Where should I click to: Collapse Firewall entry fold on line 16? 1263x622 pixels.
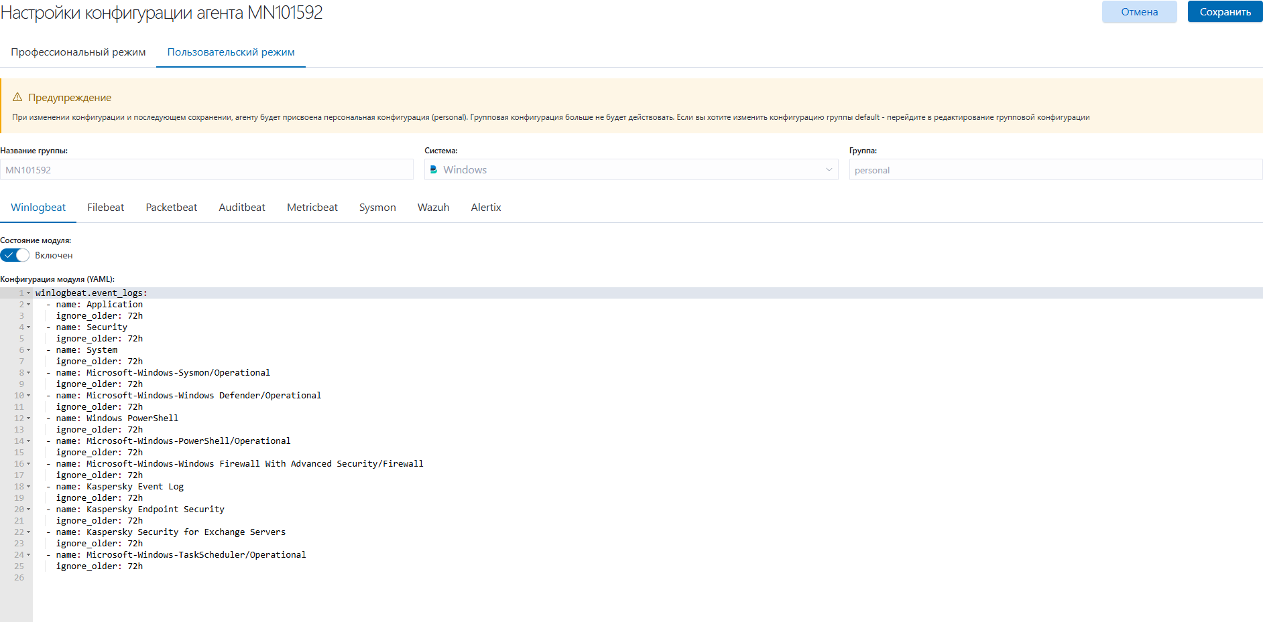coord(29,464)
